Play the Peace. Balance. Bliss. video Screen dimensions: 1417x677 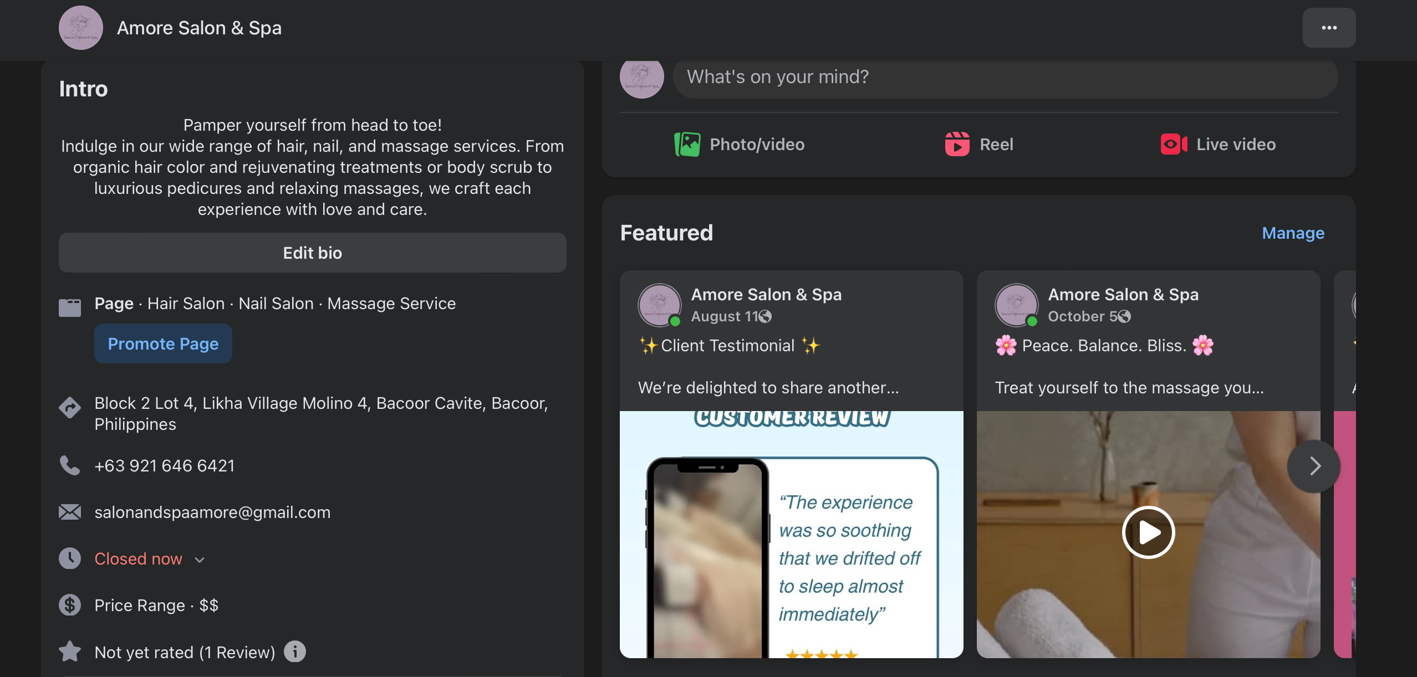click(1148, 532)
